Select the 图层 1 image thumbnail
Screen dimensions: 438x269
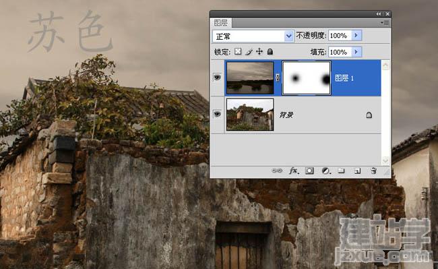250,78
